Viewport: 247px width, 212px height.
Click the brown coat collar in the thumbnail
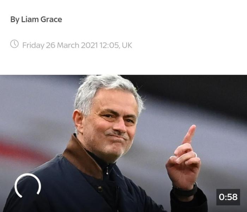tap(82, 156)
